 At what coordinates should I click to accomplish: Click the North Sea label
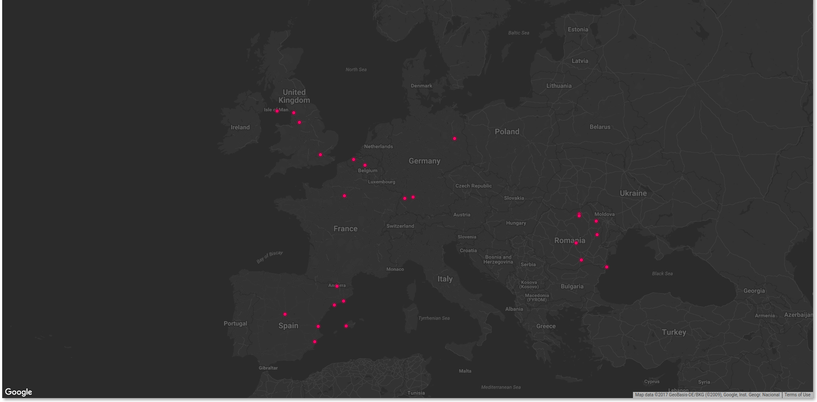tap(356, 69)
